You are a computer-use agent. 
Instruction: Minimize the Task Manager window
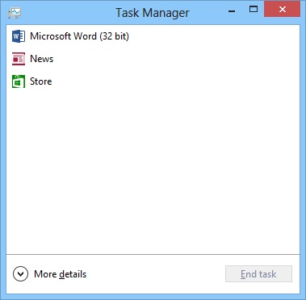232,10
